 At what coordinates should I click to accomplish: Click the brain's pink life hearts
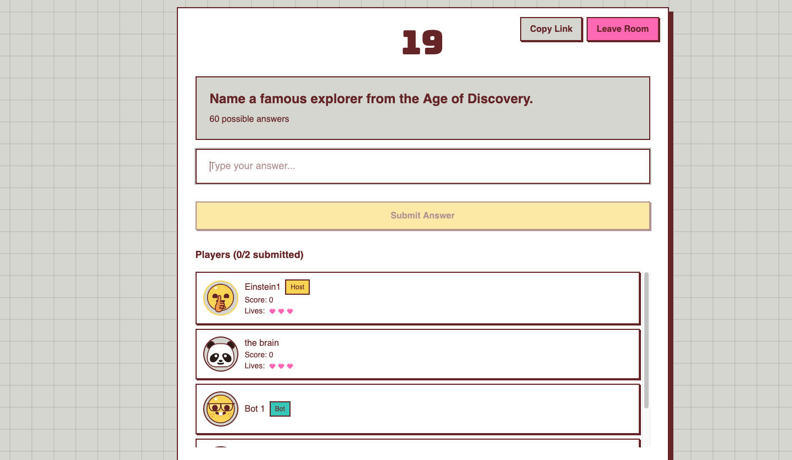click(281, 366)
